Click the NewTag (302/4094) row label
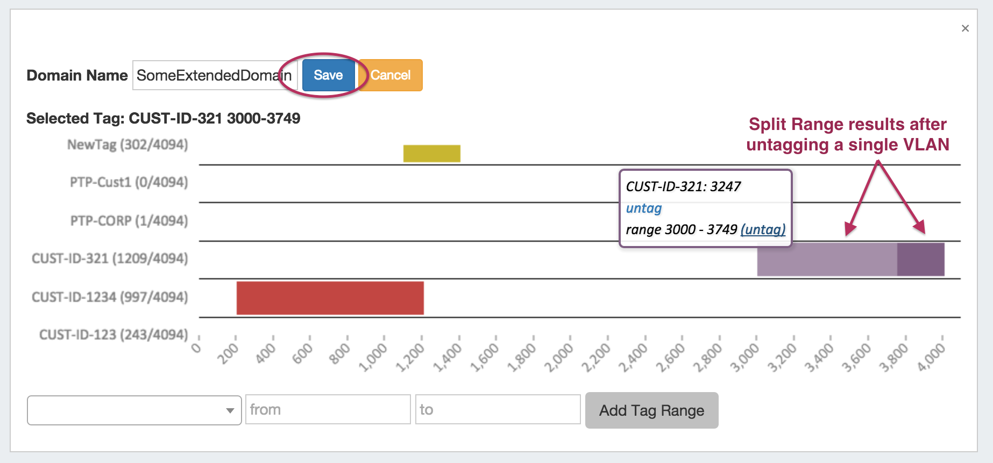The height and width of the screenshot is (463, 993). pos(127,145)
